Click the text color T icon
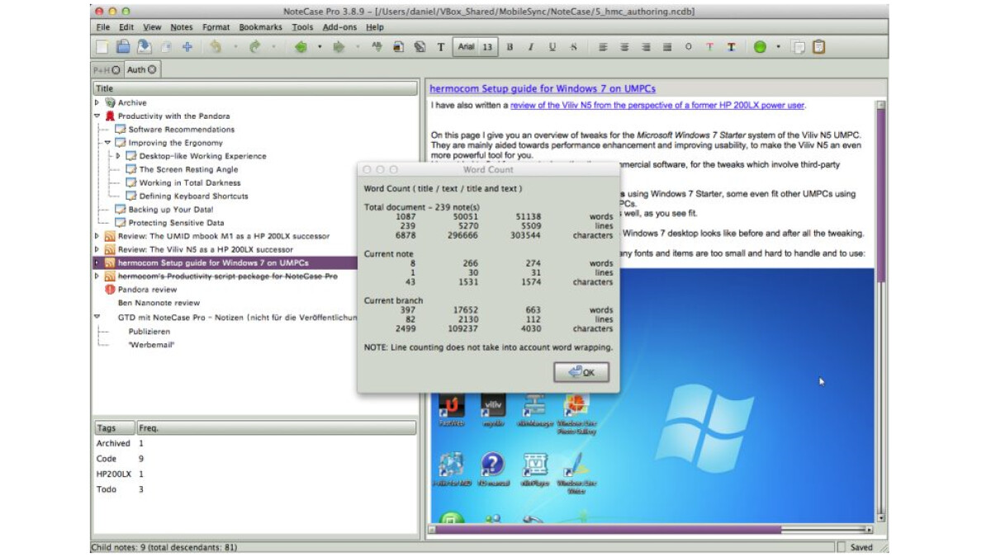The height and width of the screenshot is (557, 991). pos(709,47)
